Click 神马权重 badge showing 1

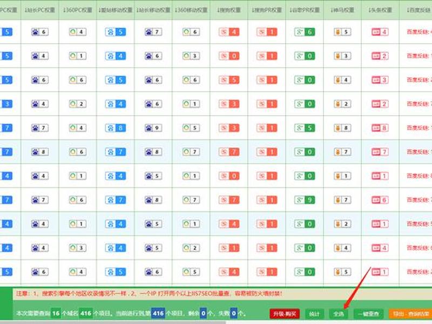(x=342, y=176)
